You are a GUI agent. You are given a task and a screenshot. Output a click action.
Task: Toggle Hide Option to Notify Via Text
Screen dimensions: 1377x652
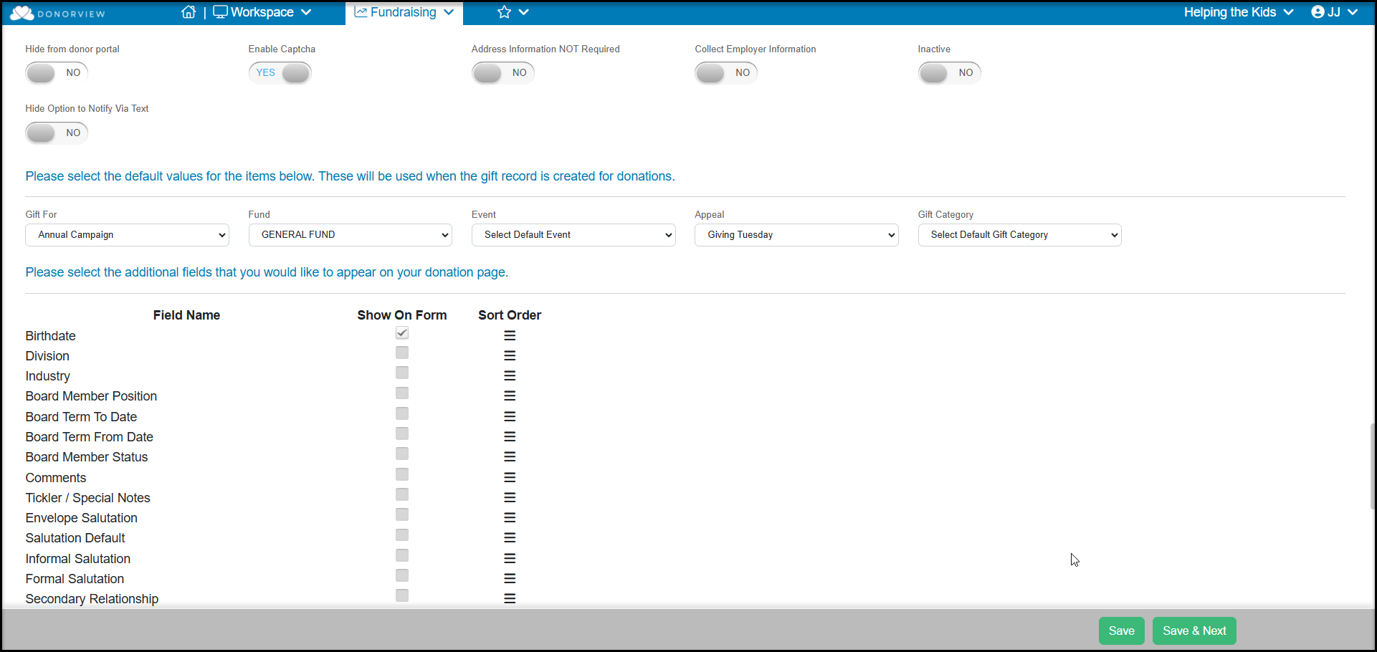(x=57, y=133)
